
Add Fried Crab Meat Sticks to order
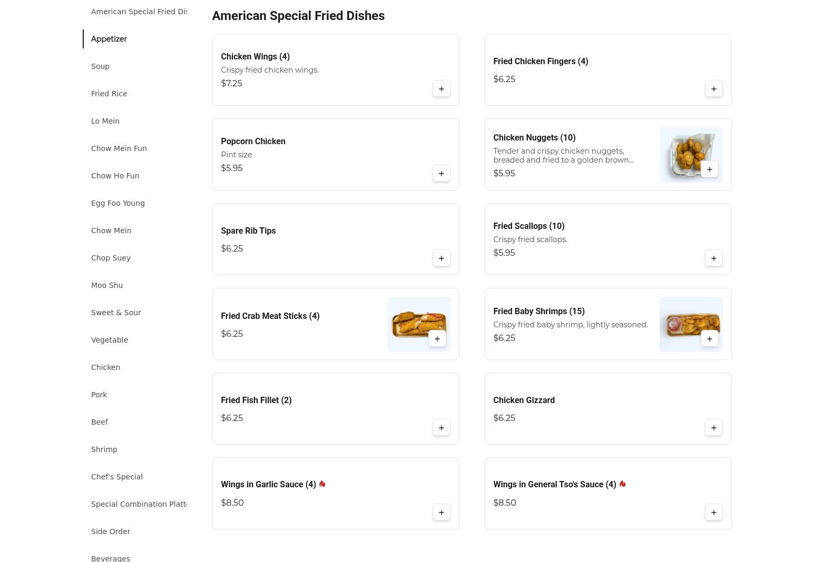(437, 339)
